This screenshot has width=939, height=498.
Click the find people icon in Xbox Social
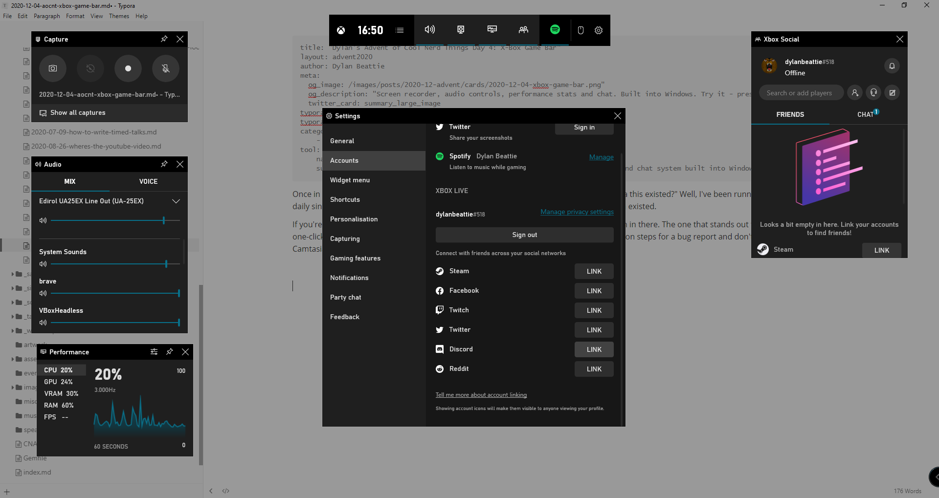[x=855, y=93]
